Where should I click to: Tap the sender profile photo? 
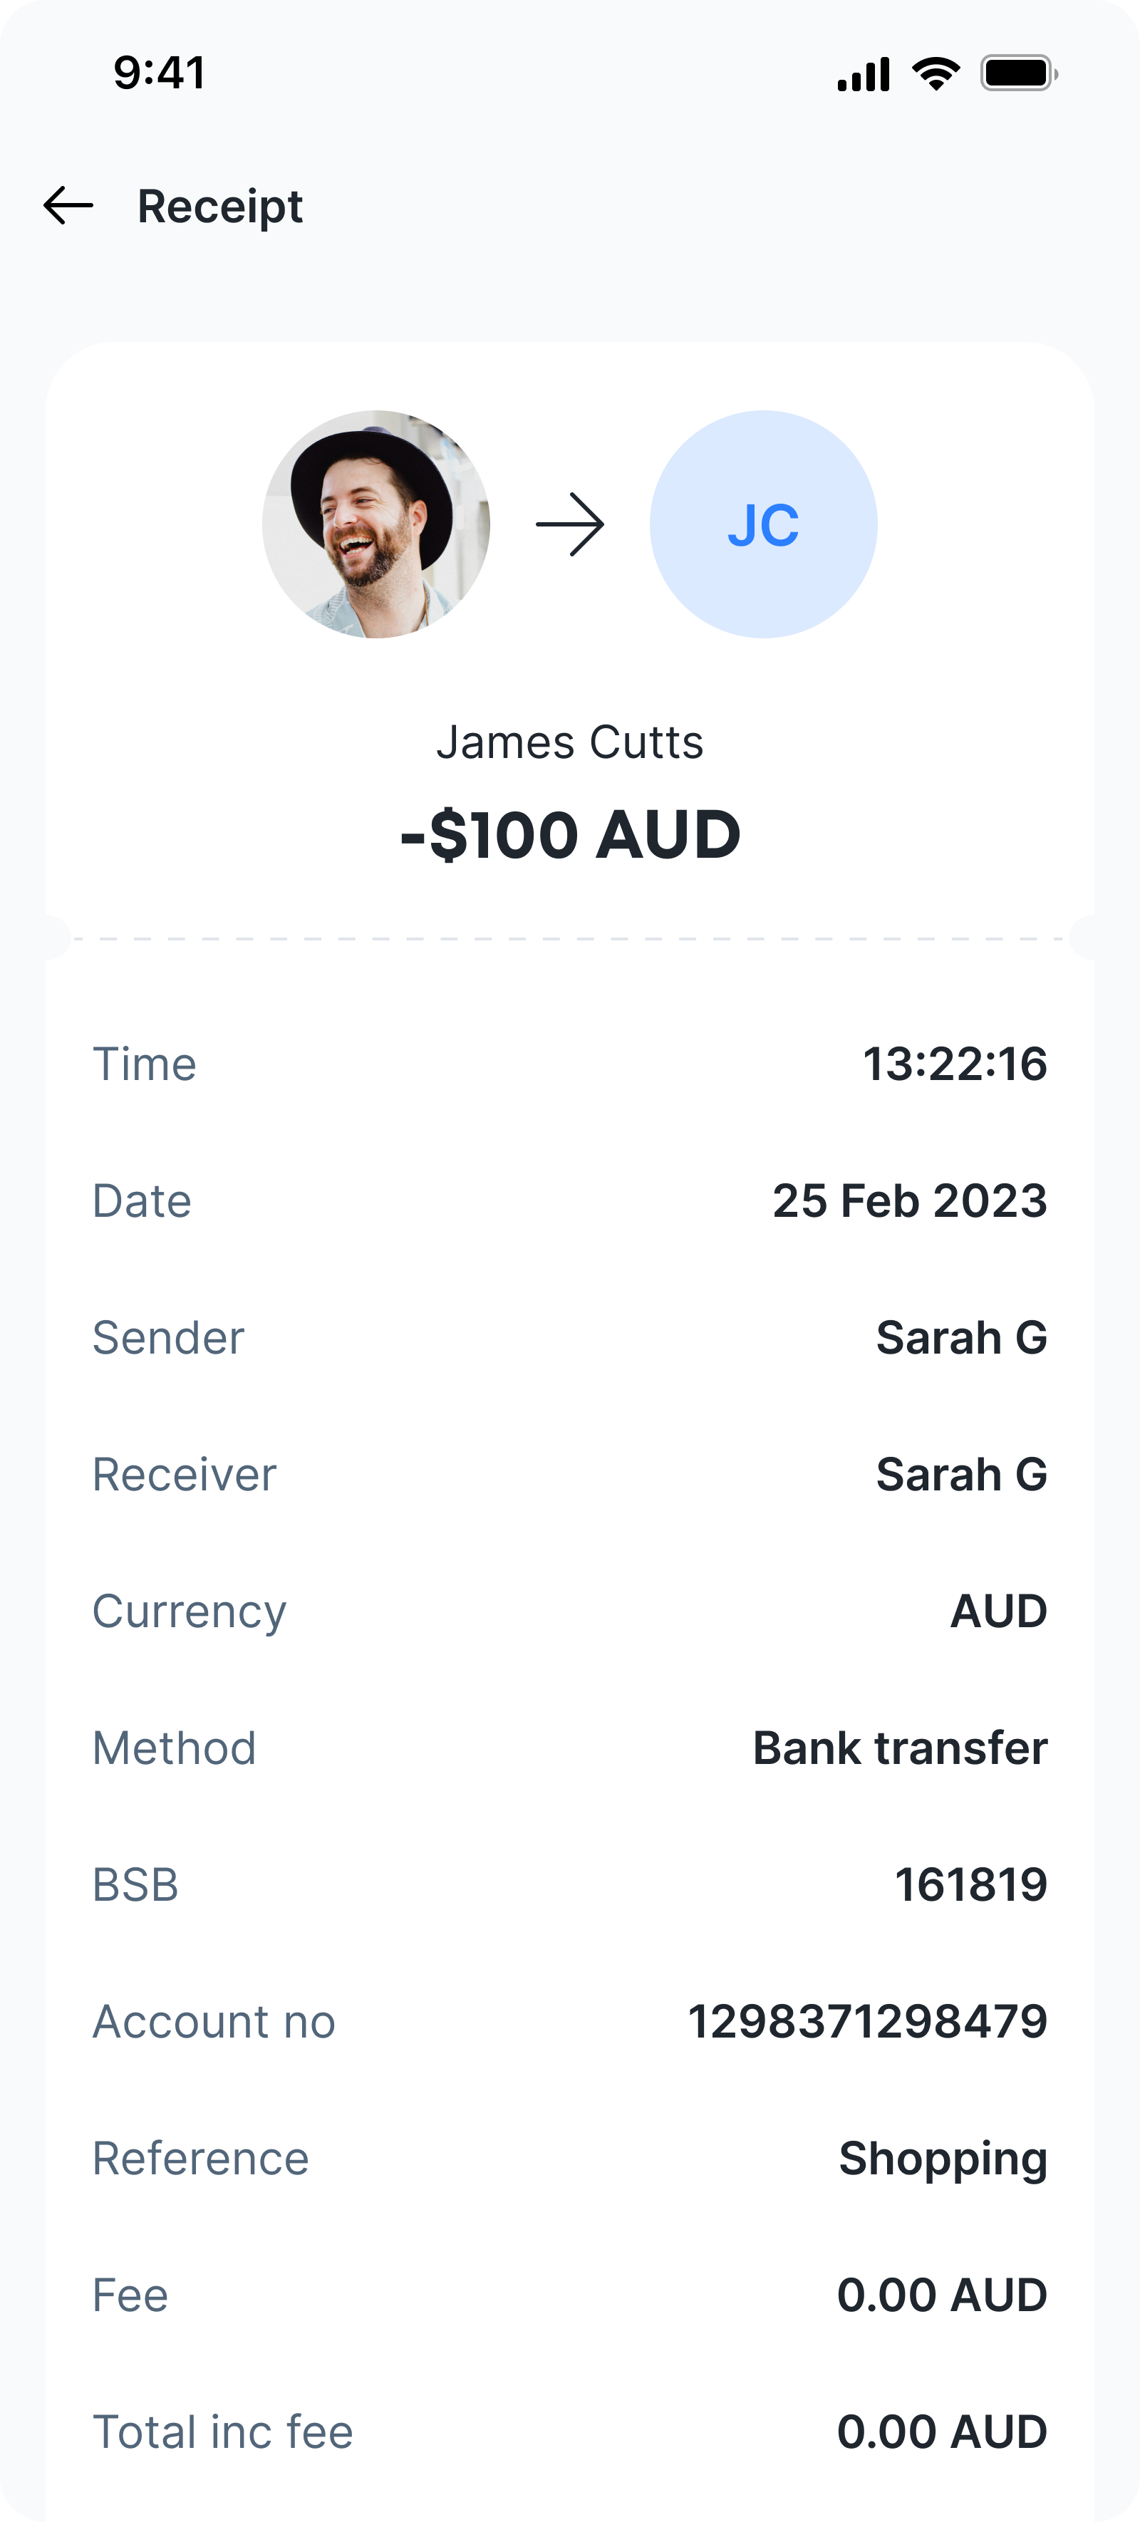pos(376,525)
